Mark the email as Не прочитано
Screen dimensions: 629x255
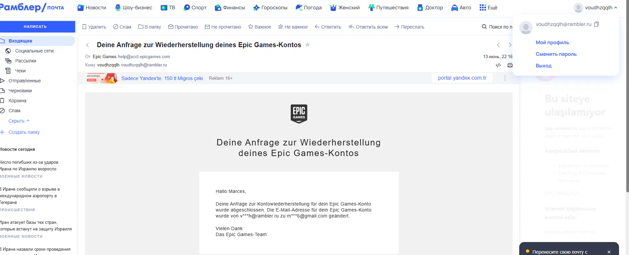click(x=223, y=27)
